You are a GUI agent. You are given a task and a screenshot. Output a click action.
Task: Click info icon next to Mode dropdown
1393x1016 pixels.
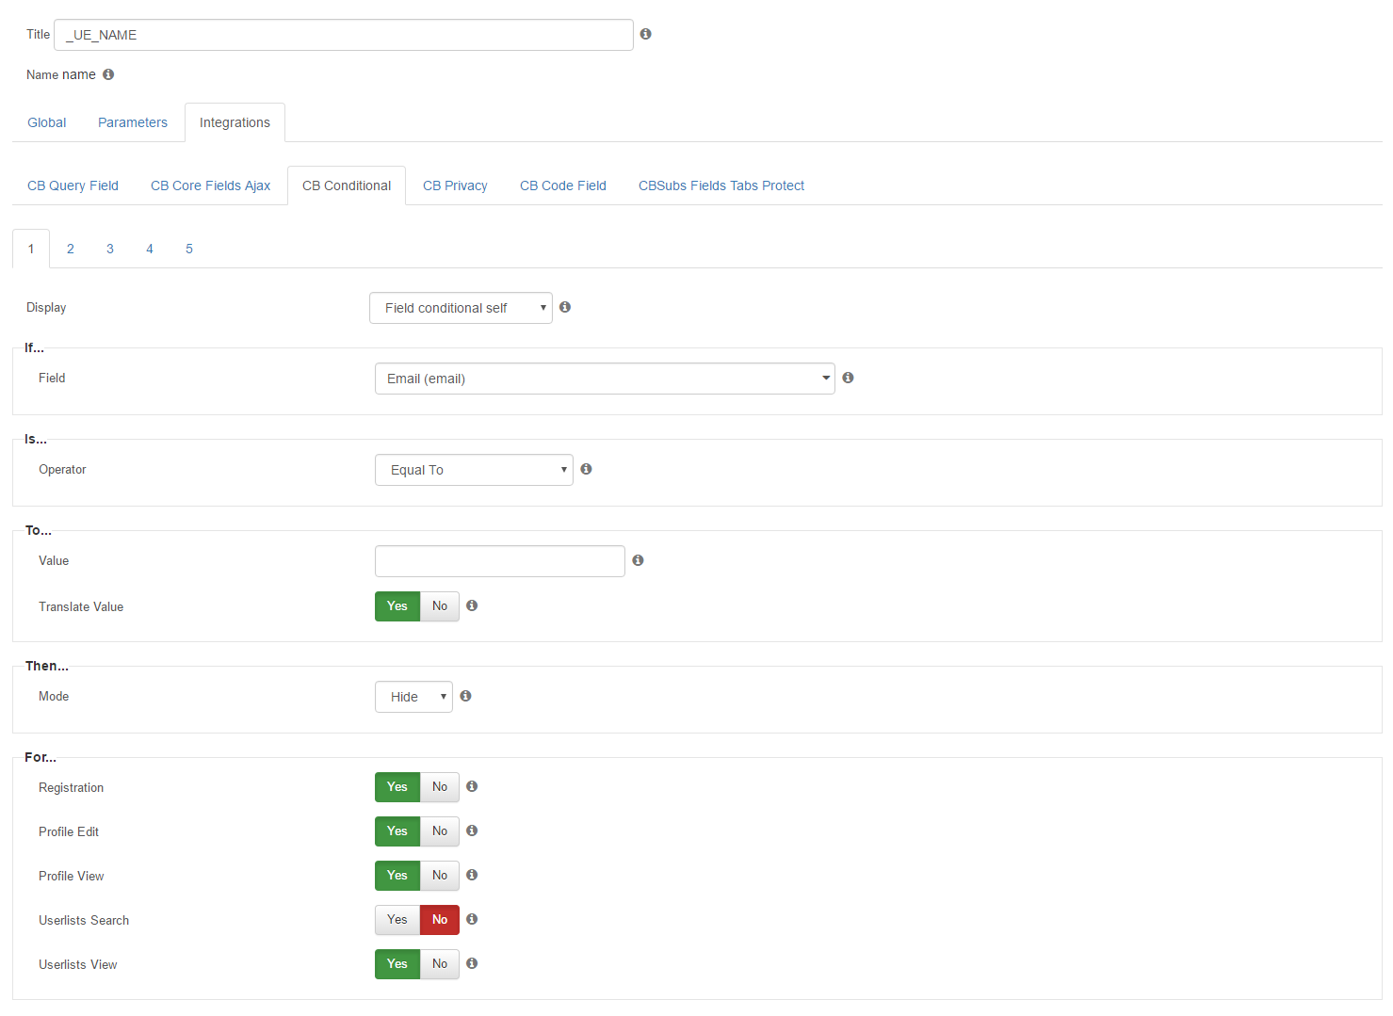pyautogui.click(x=465, y=696)
